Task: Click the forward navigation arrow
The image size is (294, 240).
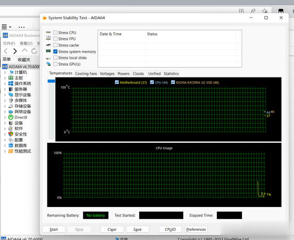Action: point(15,51)
